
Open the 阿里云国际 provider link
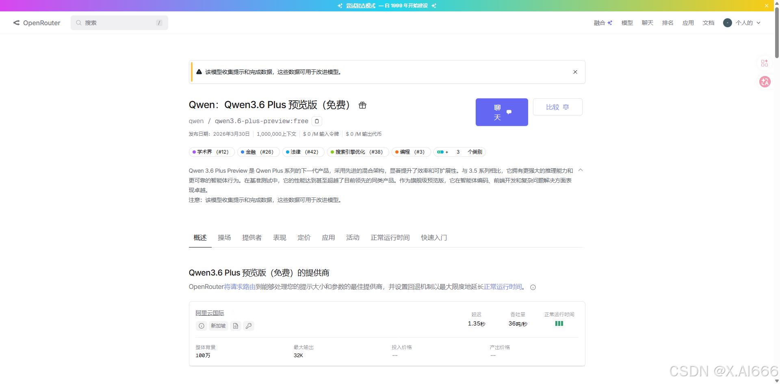[x=210, y=313]
